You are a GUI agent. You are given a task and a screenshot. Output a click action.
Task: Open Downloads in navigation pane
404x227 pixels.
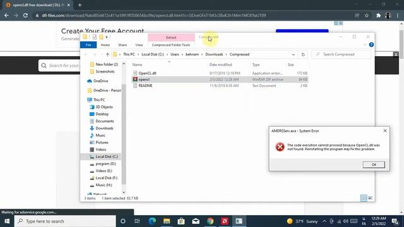click(x=101, y=128)
